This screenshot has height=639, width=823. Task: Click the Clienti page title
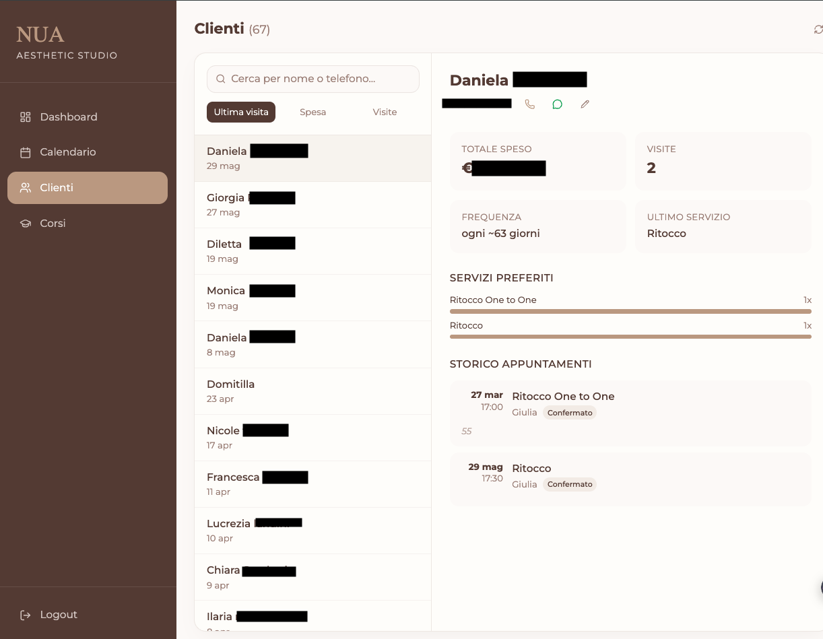[218, 29]
